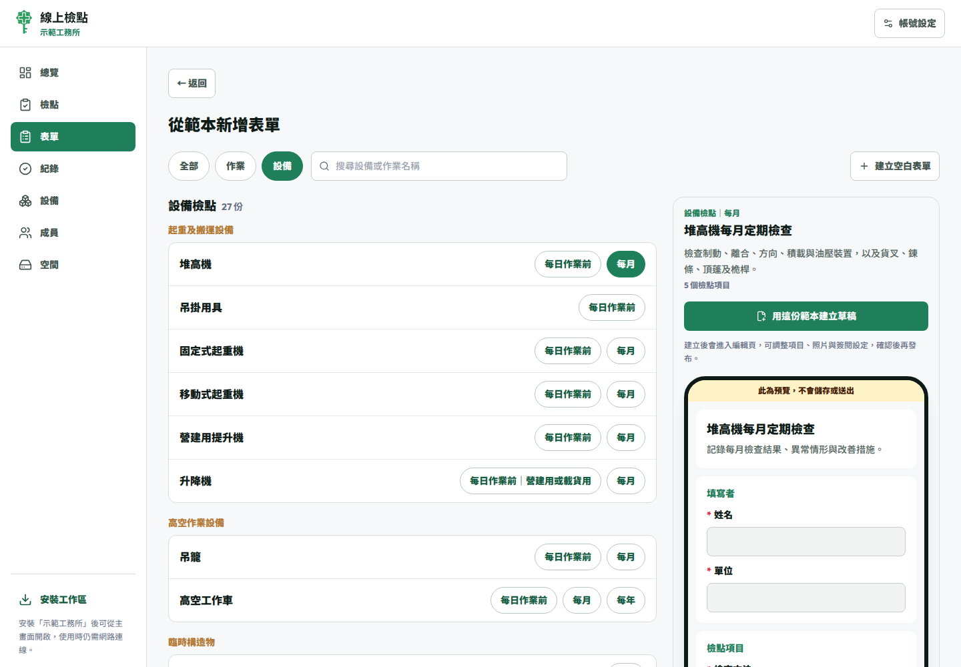The width and height of the screenshot is (961, 667).
Task: Select 移動式起重機 每月 template
Action: tap(626, 394)
